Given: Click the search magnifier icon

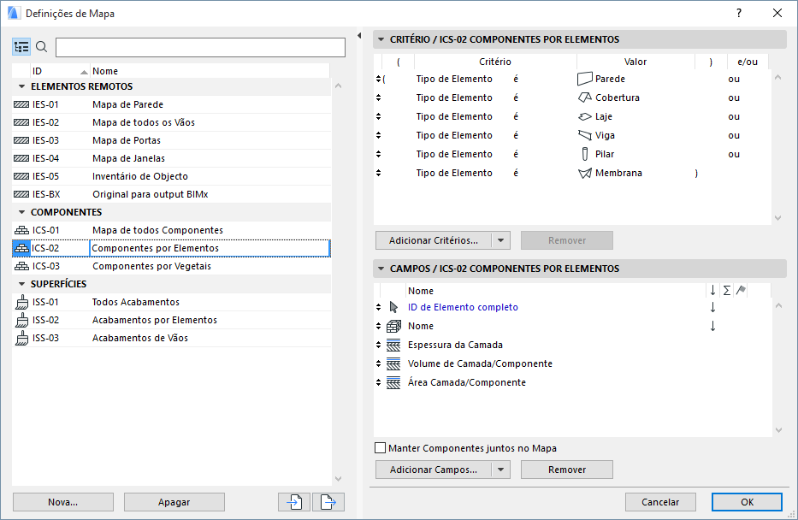Looking at the screenshot, I should point(41,47).
